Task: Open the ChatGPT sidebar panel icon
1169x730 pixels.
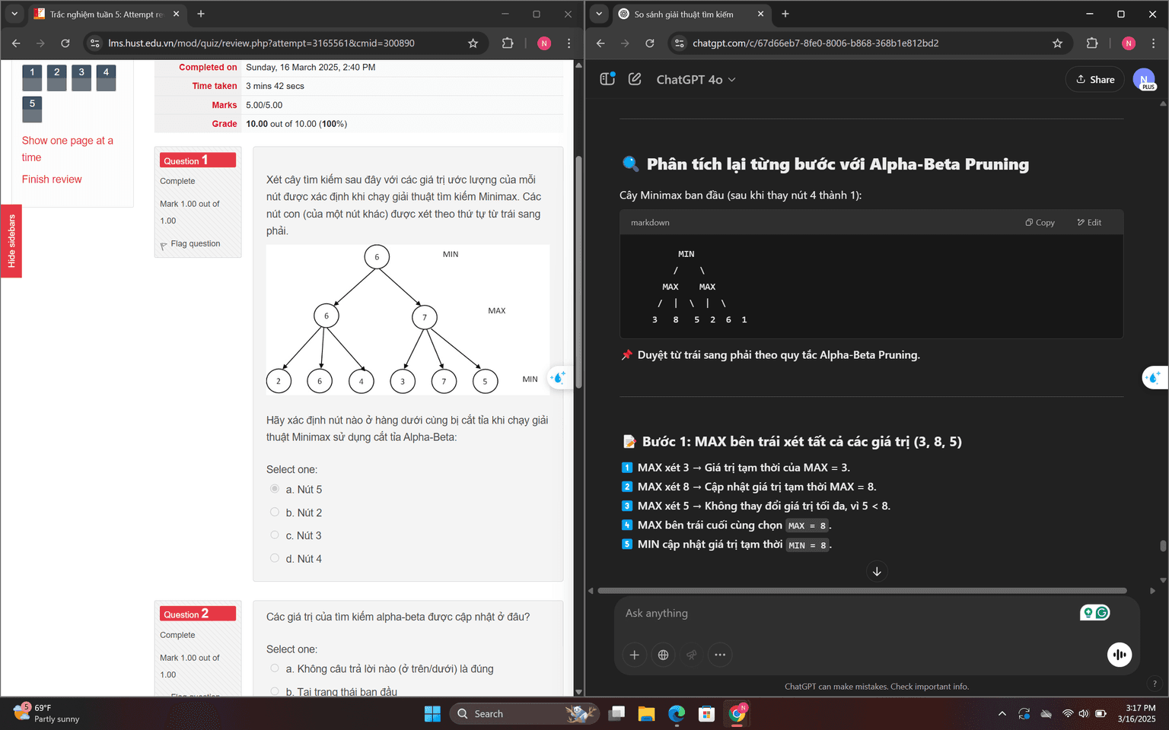Action: 607,79
